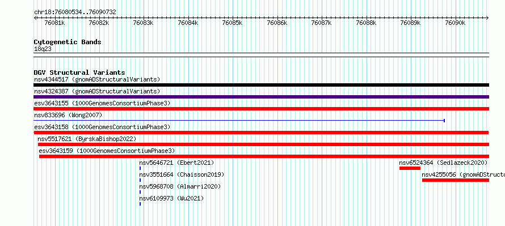Select the red esv3643158 variant bar
Viewport: 505px width, 226px height.
pyautogui.click(x=261, y=133)
